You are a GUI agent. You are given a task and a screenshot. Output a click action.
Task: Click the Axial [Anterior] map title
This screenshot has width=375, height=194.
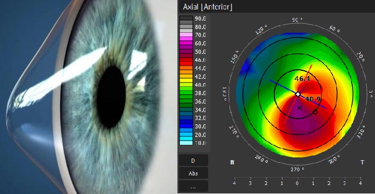(207, 7)
